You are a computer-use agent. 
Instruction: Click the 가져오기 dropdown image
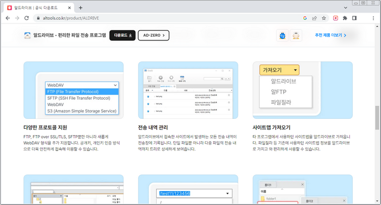coord(303,90)
